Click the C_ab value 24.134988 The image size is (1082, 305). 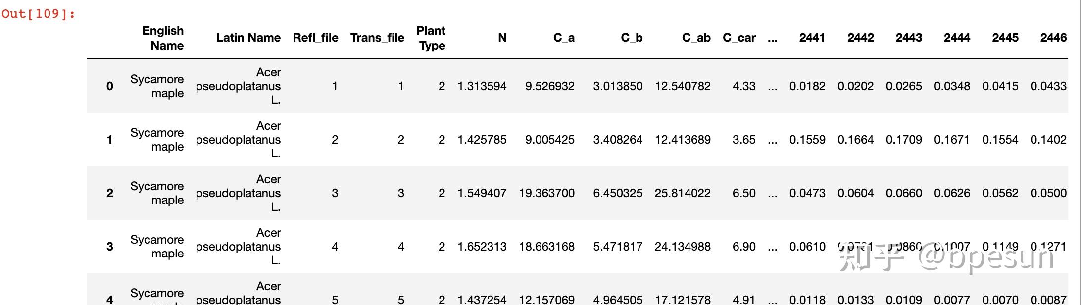point(683,247)
